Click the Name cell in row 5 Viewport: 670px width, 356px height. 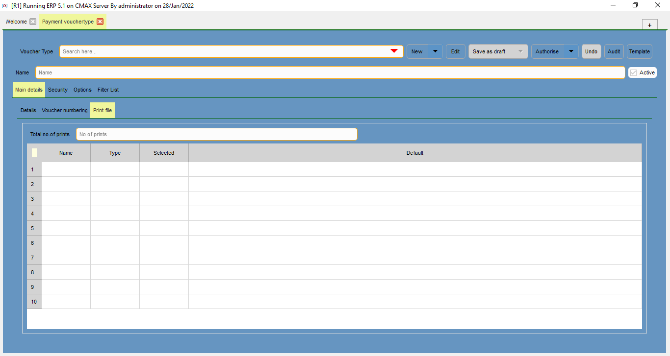[x=66, y=228]
